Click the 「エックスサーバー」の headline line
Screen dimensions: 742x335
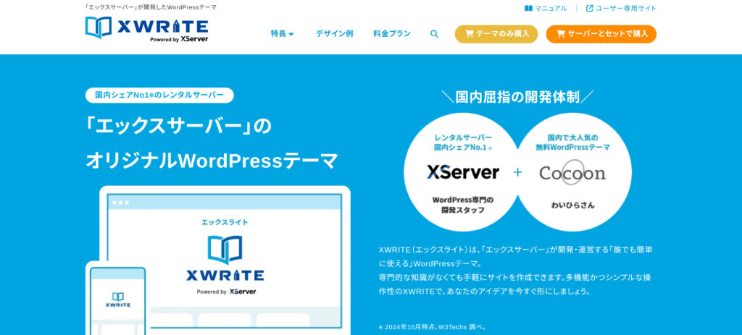coord(178,127)
